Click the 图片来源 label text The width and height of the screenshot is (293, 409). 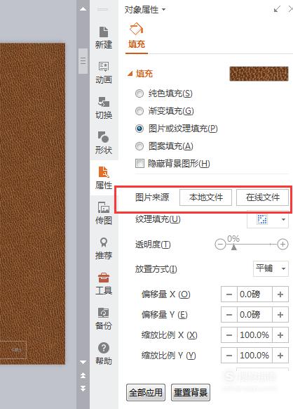pyautogui.click(x=152, y=197)
